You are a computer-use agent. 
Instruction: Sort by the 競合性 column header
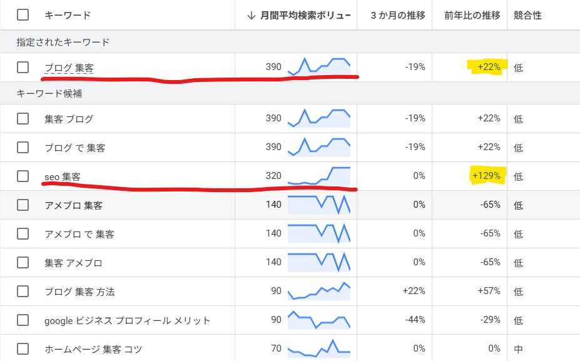pos(527,16)
